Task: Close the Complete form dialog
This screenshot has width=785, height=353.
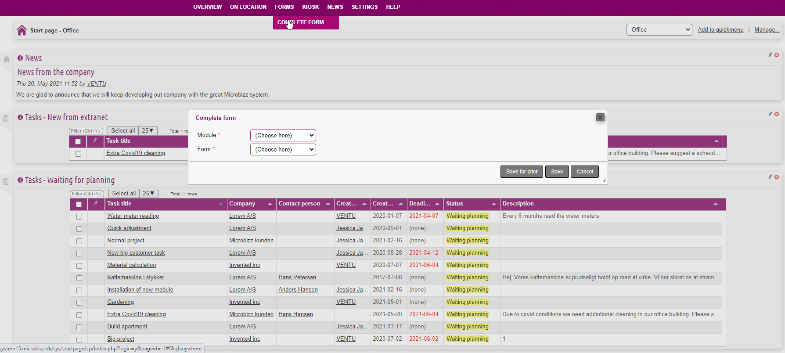Action: [600, 117]
